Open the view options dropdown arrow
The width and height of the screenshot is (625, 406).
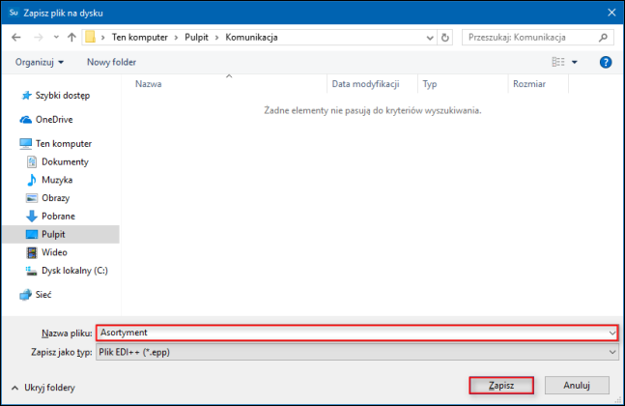(575, 62)
